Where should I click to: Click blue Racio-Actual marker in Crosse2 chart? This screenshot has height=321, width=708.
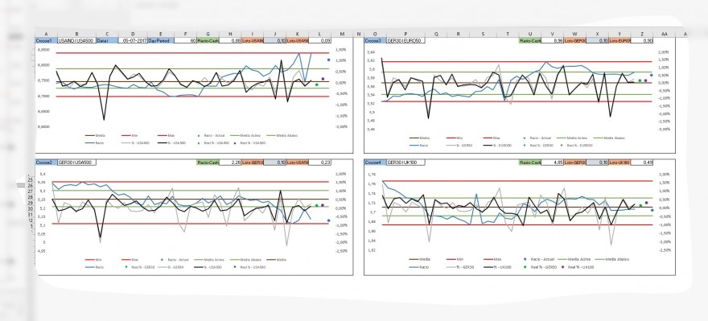pos(329,220)
